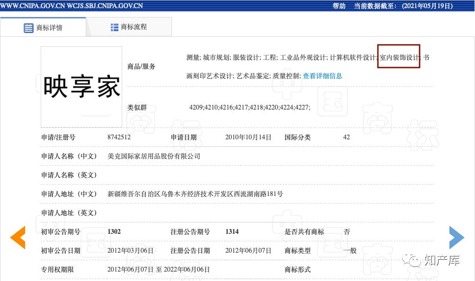Viewport: 475px width, 281px height.
Task: Click the 商标形式 label
Action: click(x=297, y=270)
